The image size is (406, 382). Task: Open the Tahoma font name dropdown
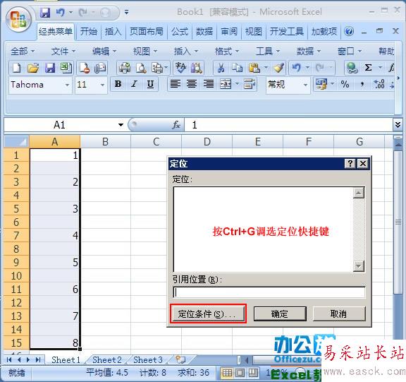67,85
